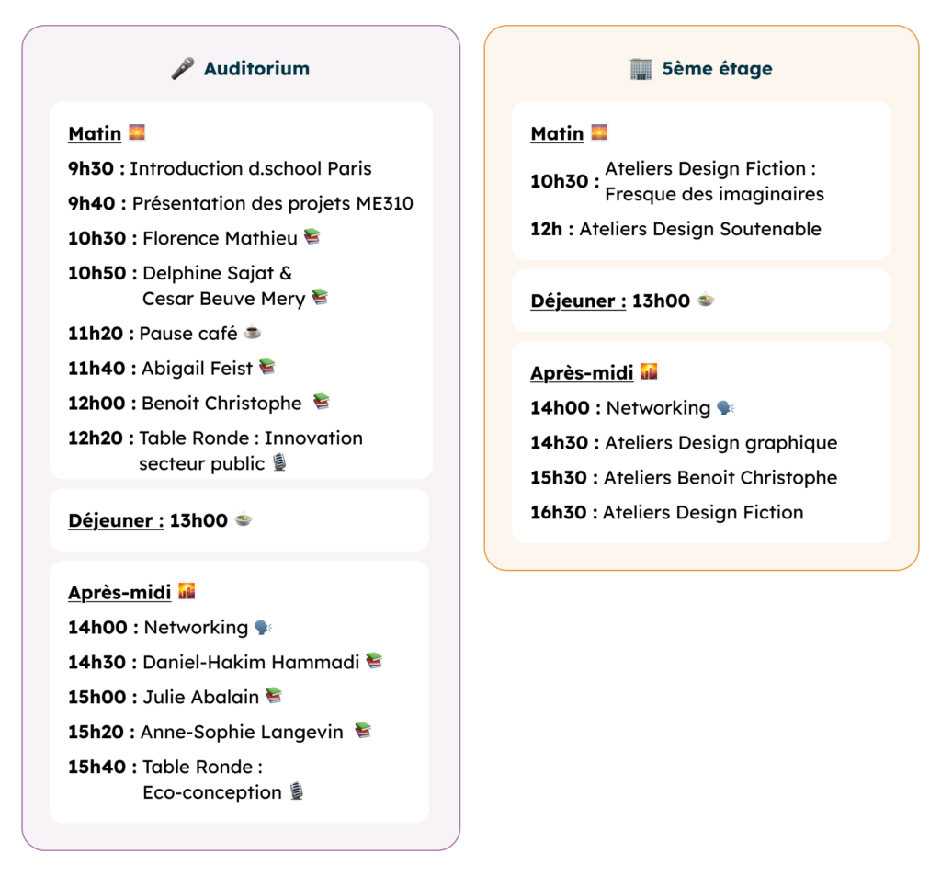Click the sunrise icon next to Auditorium Matin
This screenshot has height=876, width=941.
[137, 132]
